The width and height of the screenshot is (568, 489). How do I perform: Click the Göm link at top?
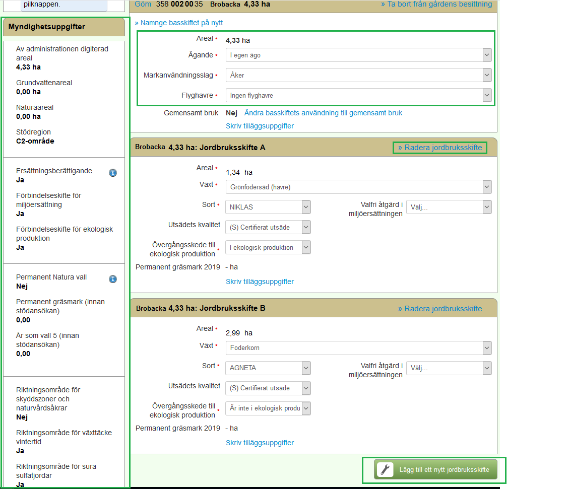tap(143, 4)
